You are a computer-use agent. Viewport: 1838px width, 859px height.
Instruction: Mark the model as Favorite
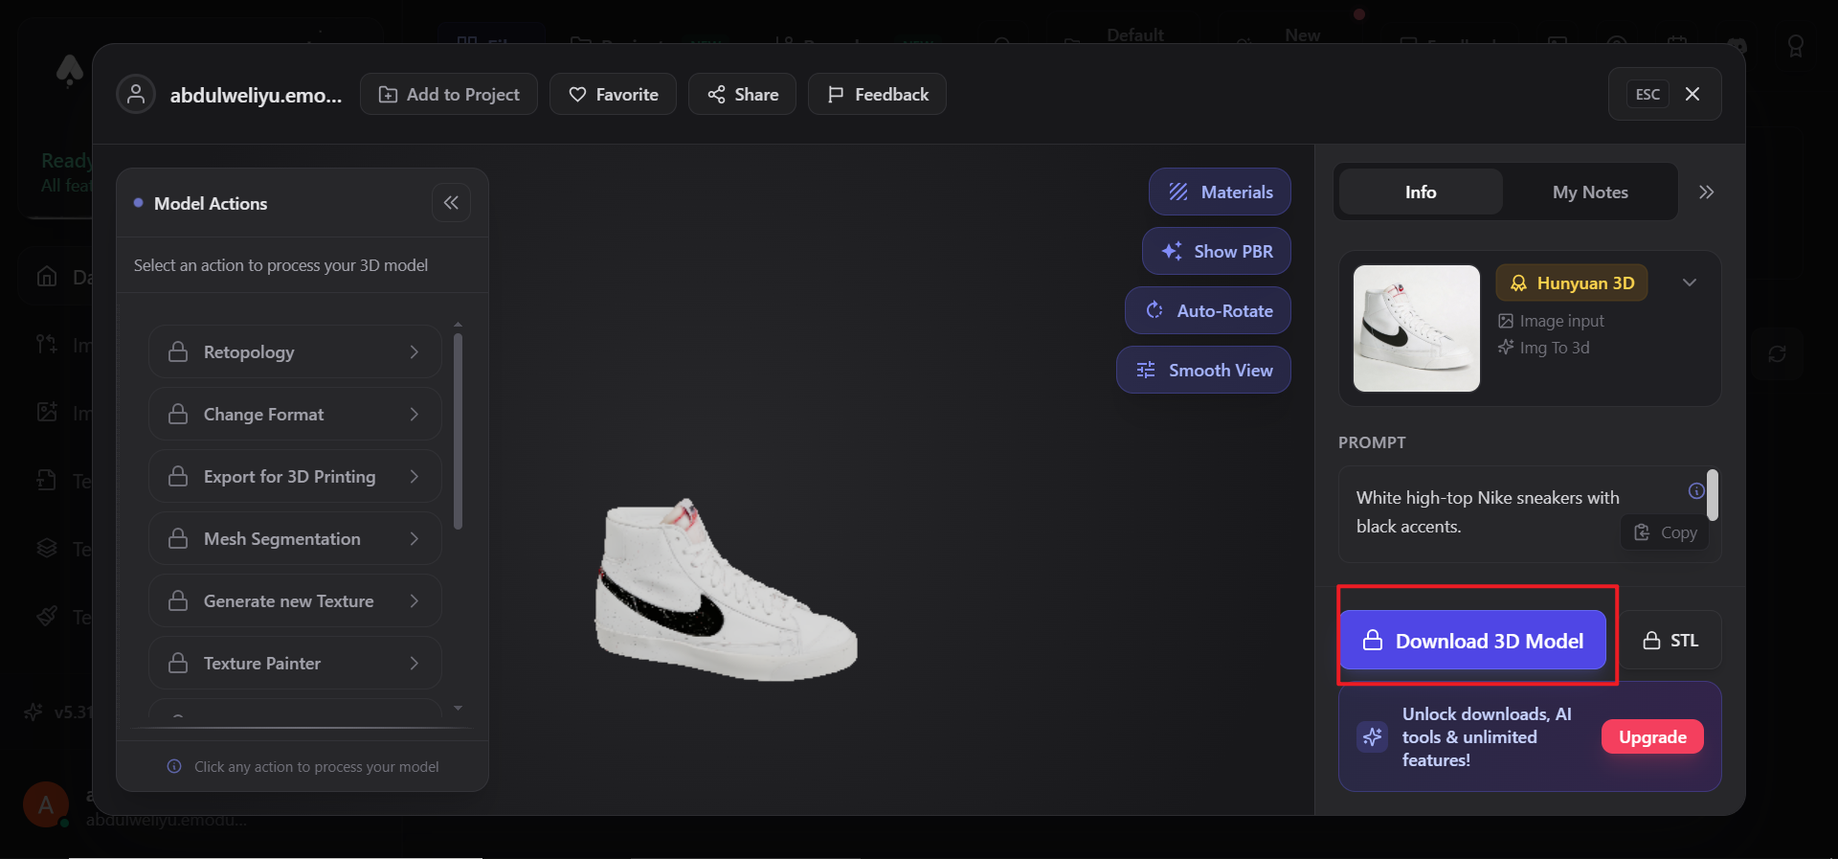(x=613, y=94)
